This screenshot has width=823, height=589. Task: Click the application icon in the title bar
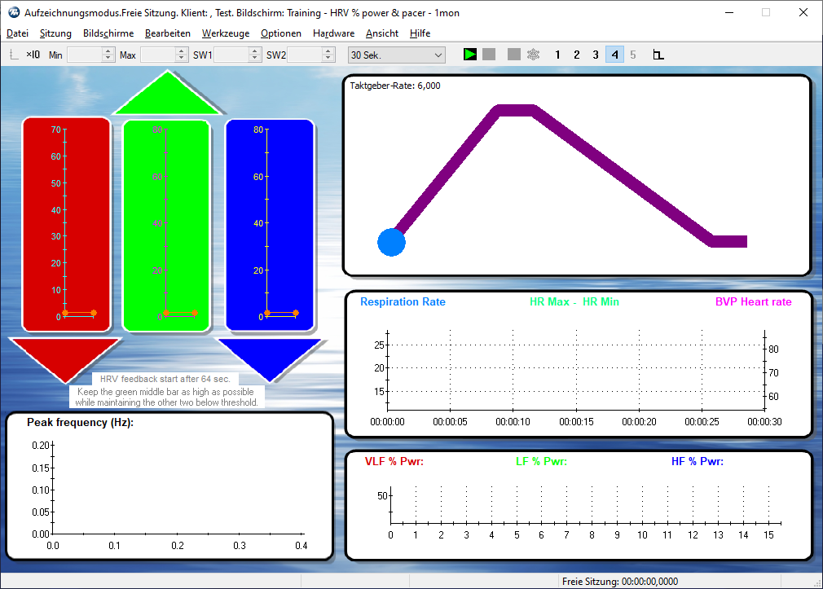14,12
